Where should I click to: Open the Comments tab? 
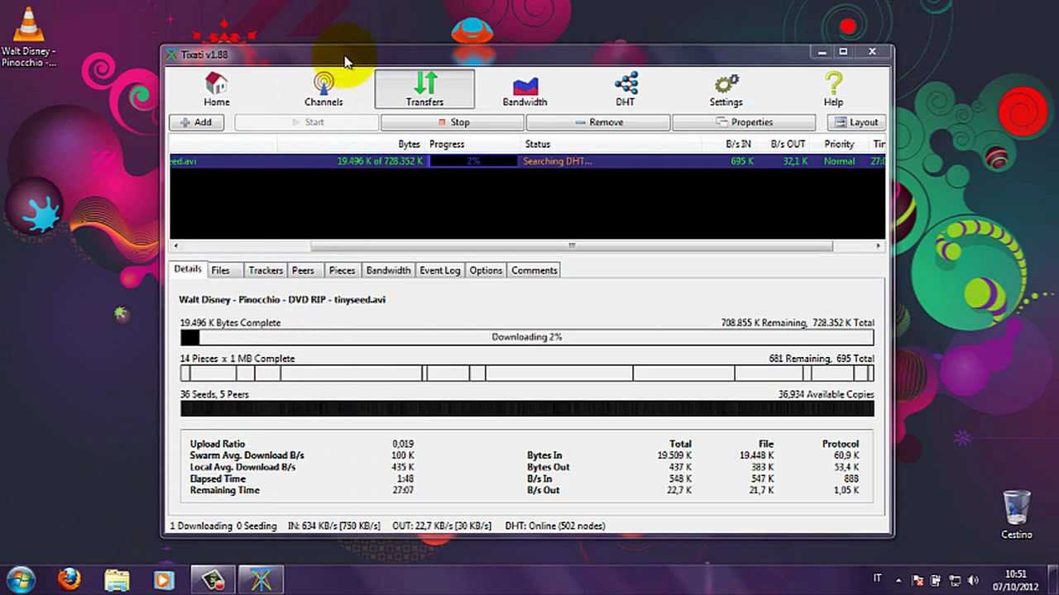tap(534, 270)
